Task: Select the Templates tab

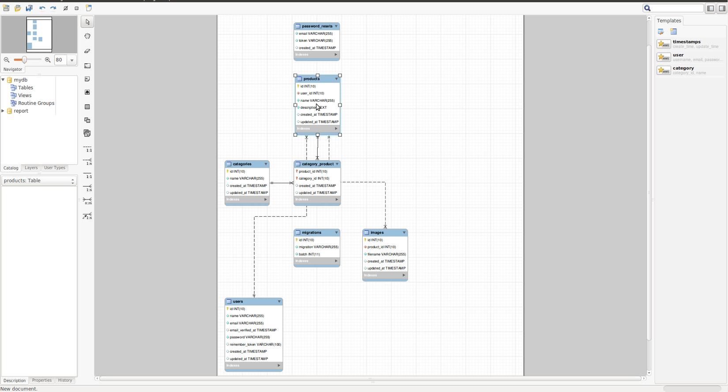Action: 669,21
